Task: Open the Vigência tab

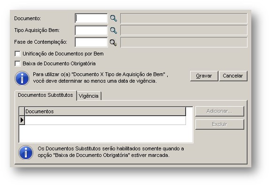Action: coord(89,96)
